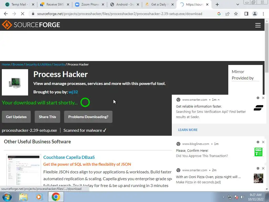Viewport: 269px width, 202px height.
Task: Click the Google icon in the address bar
Action: click(x=219, y=14)
